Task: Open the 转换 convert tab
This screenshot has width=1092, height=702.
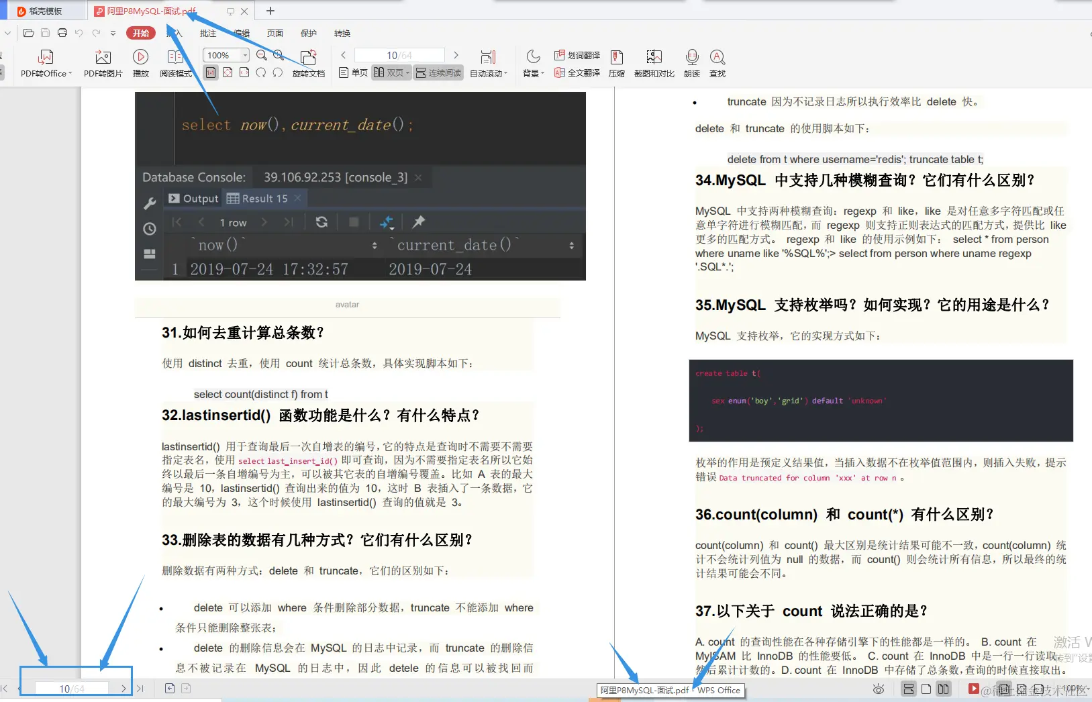Action: coord(342,33)
